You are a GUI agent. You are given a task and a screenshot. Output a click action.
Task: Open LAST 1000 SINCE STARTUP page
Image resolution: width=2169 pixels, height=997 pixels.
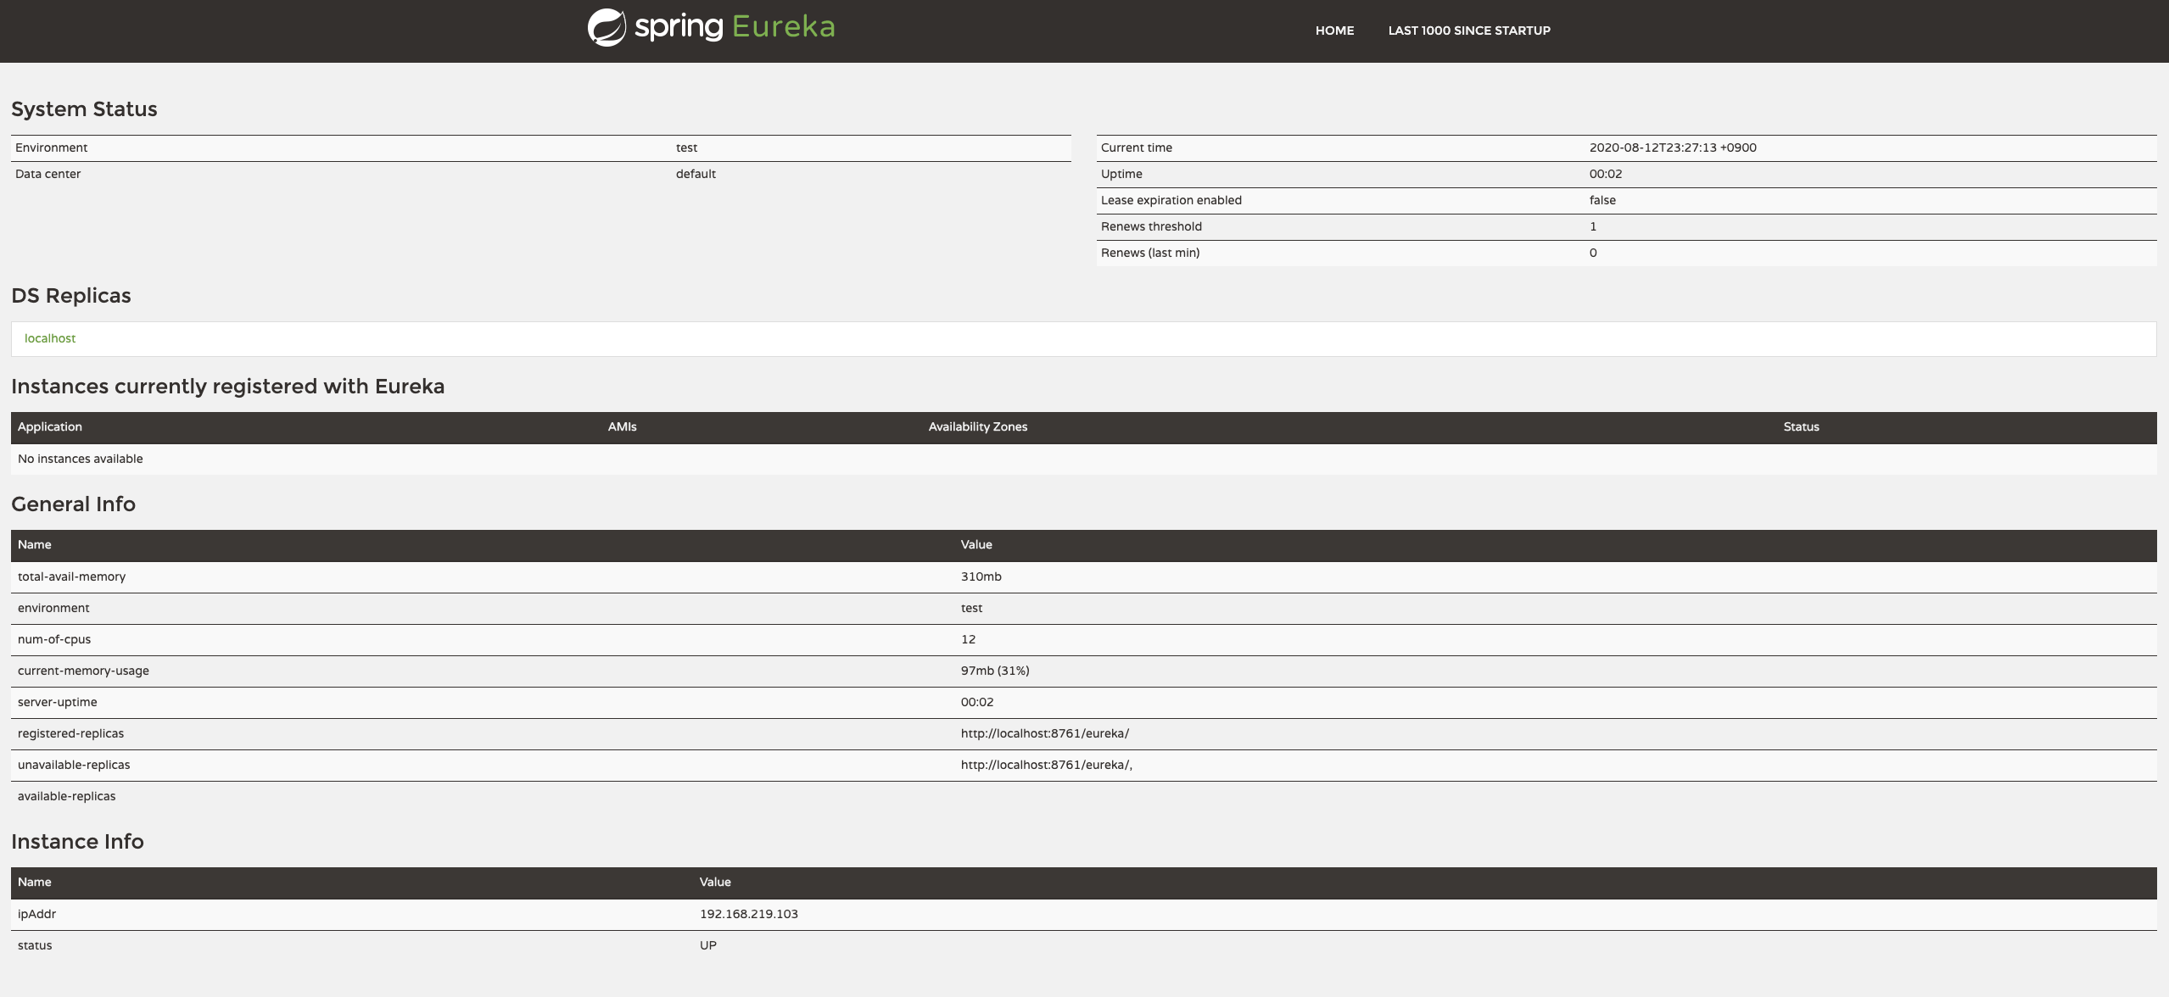[x=1468, y=31]
